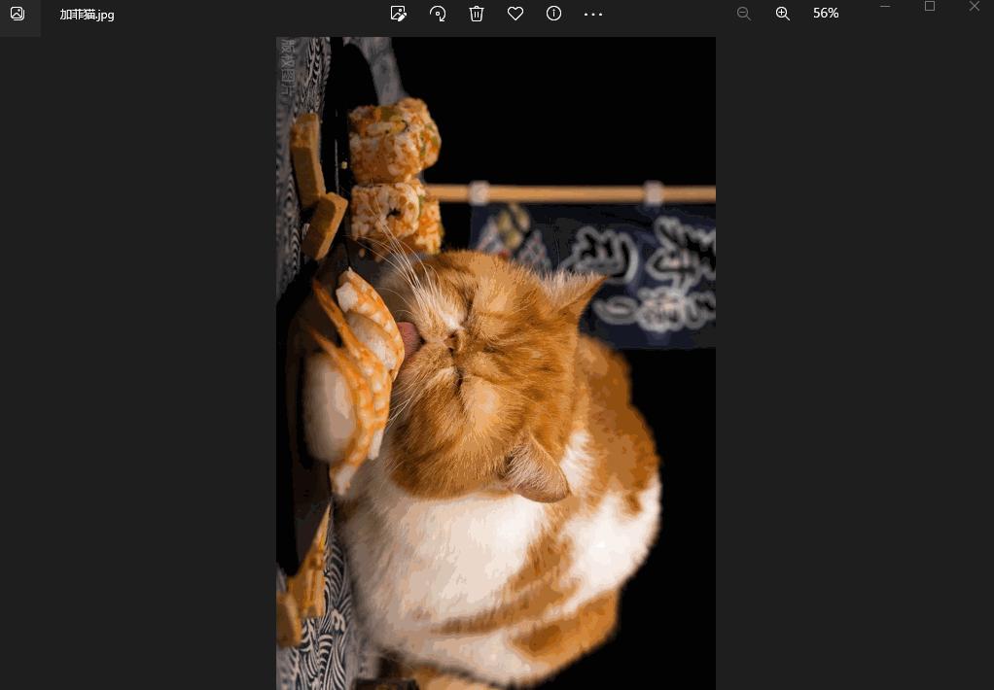Maximize the Photos window

[930, 7]
